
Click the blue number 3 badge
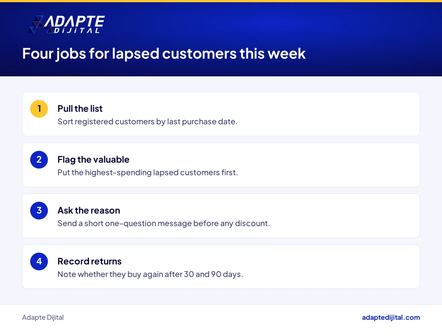point(39,211)
